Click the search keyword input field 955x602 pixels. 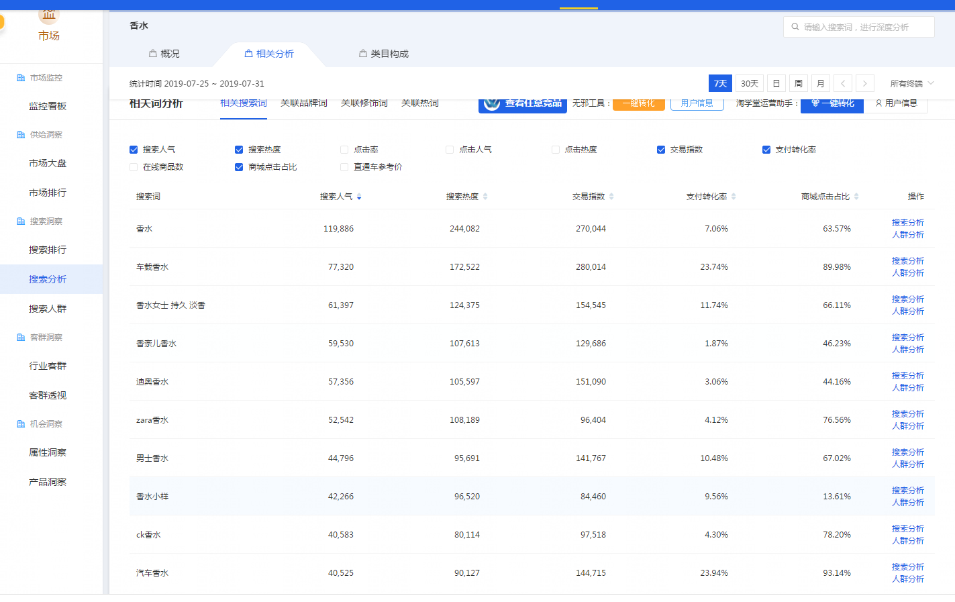point(859,27)
